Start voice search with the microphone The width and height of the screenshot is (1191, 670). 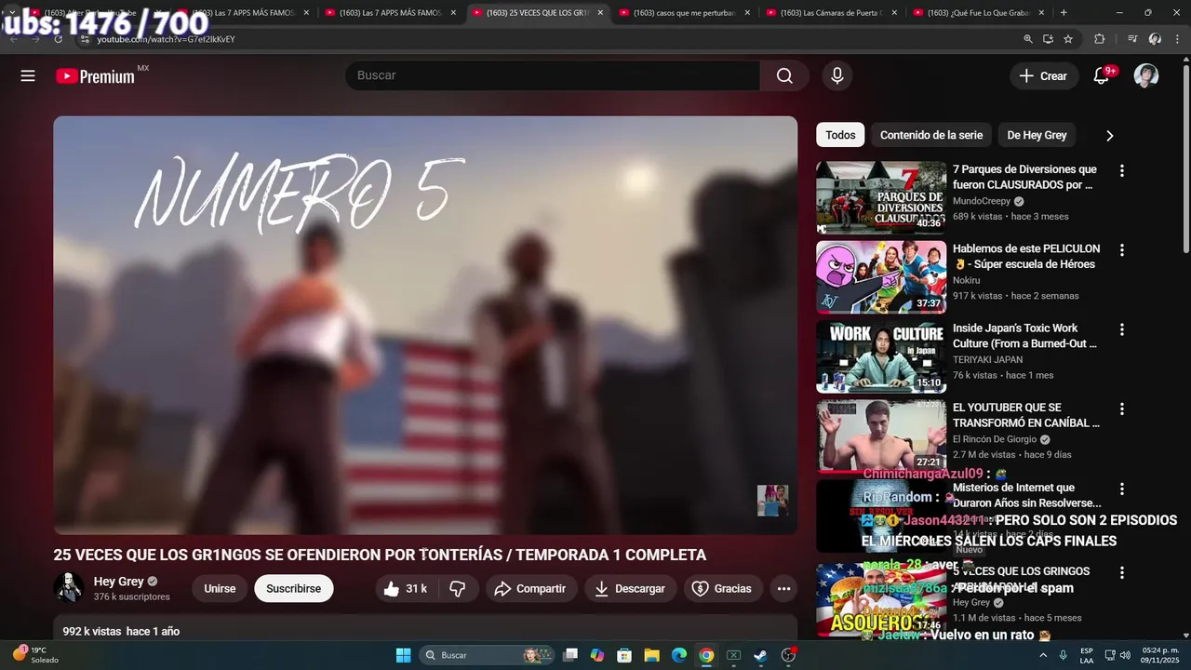point(837,75)
